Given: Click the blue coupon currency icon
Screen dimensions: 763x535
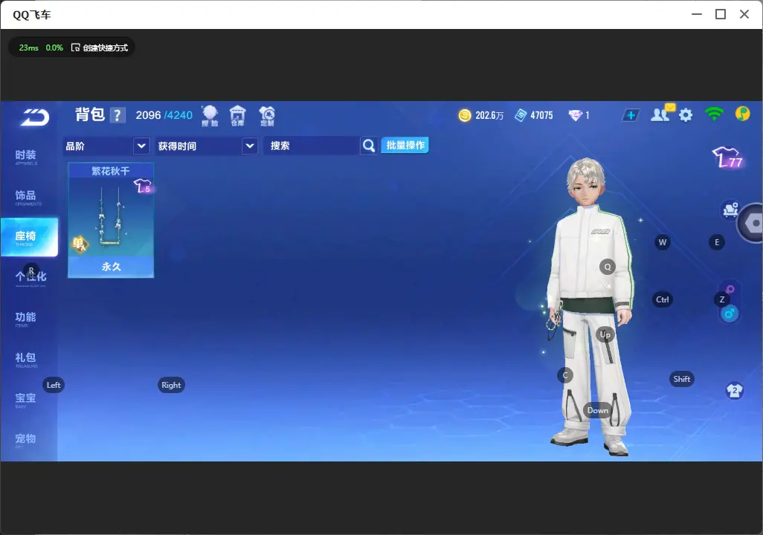Looking at the screenshot, I should point(521,115).
